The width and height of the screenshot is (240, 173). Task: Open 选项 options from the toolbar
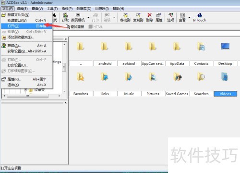(170, 17)
